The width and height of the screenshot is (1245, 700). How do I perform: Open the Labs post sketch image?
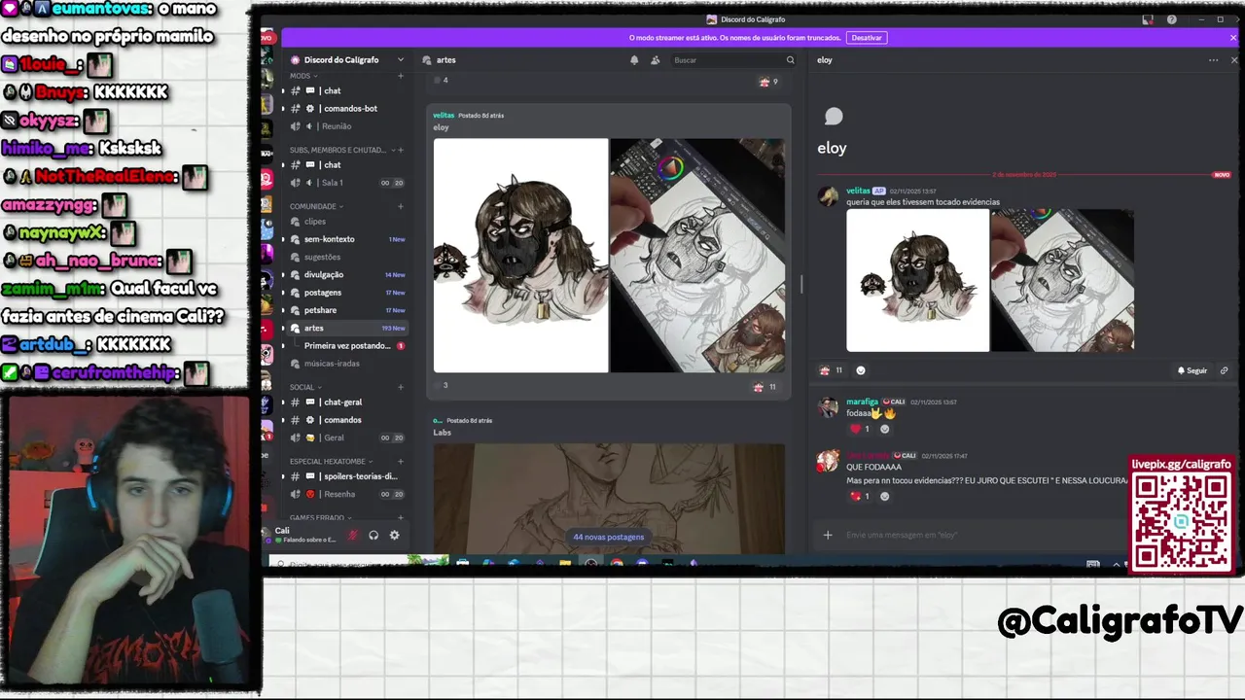tap(609, 500)
